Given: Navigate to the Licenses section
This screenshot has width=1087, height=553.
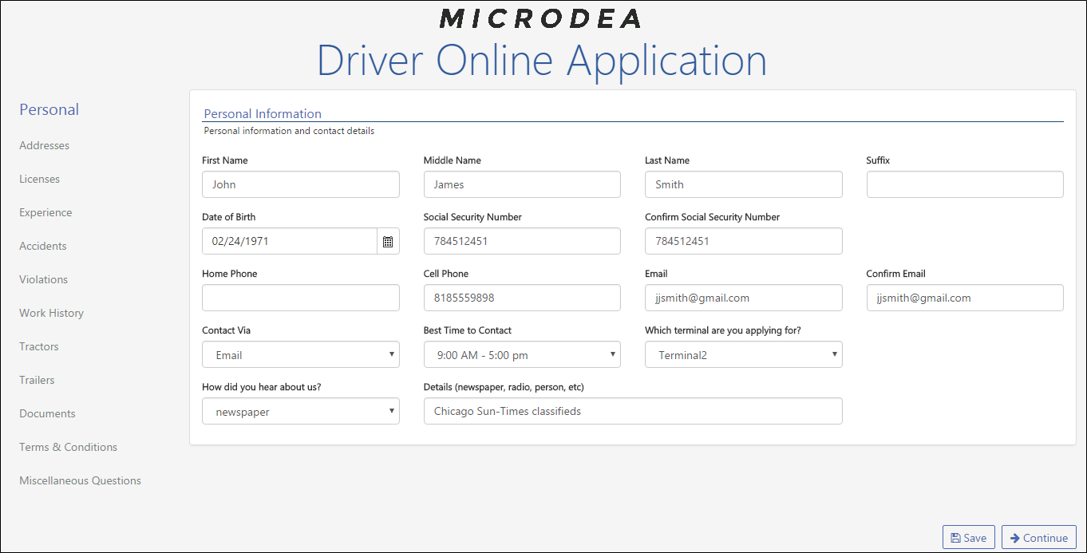Looking at the screenshot, I should pyautogui.click(x=39, y=179).
